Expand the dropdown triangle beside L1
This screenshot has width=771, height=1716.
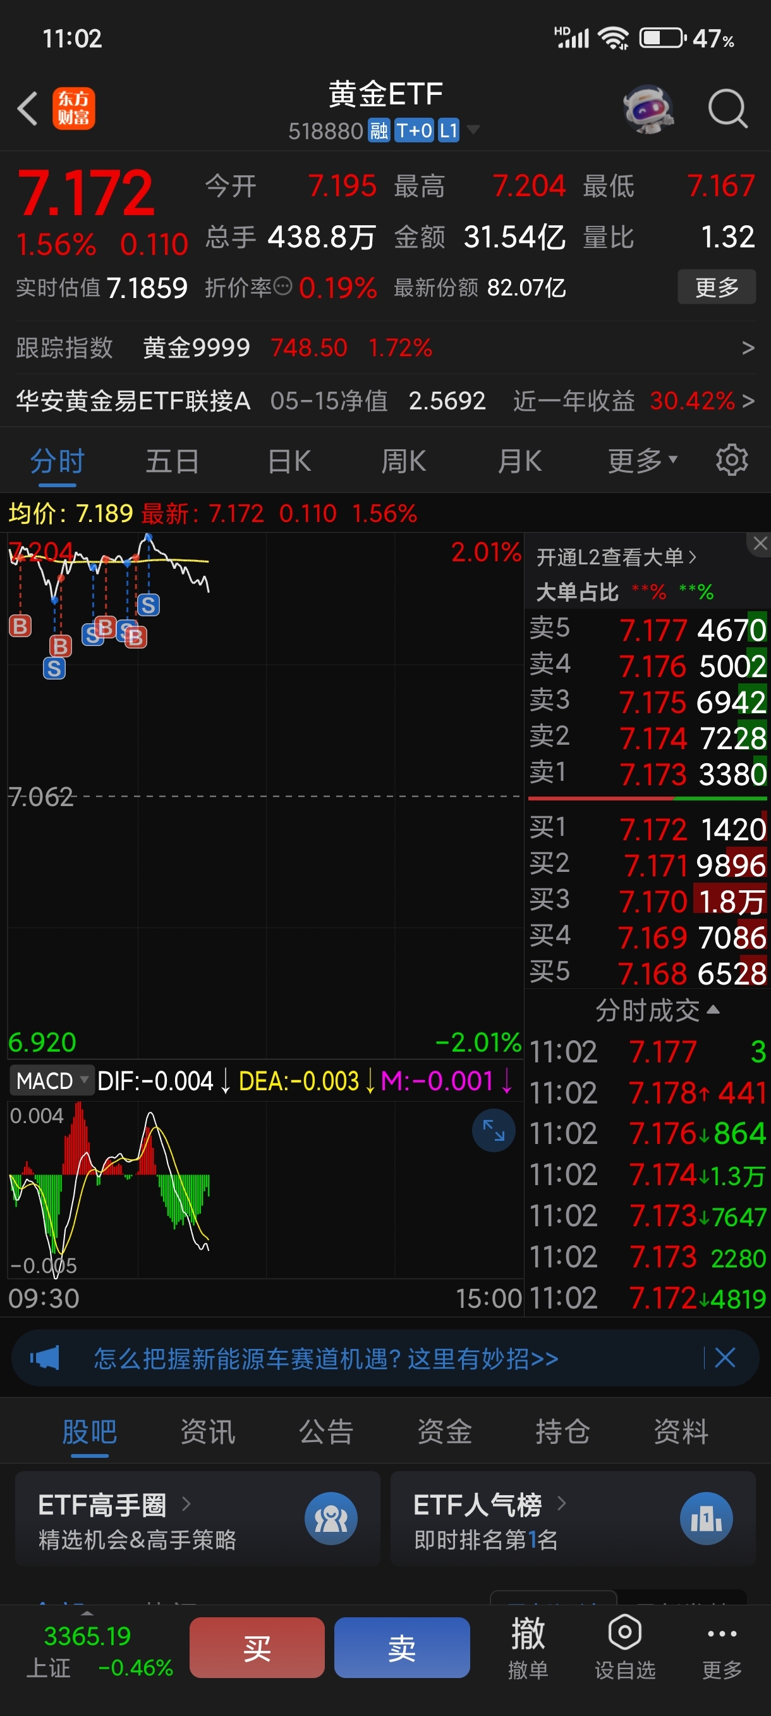[473, 130]
